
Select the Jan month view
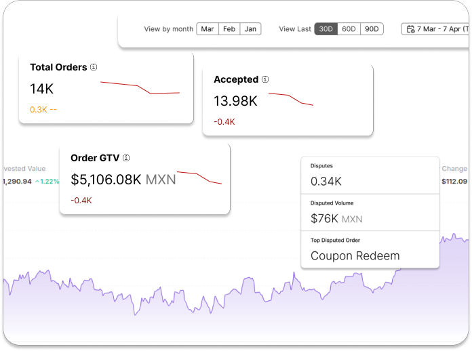coord(250,29)
